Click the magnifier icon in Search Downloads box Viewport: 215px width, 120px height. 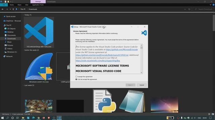click(196, 9)
